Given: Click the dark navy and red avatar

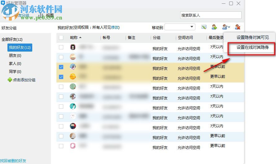Looking at the screenshot, I should pyautogui.click(x=73, y=126).
